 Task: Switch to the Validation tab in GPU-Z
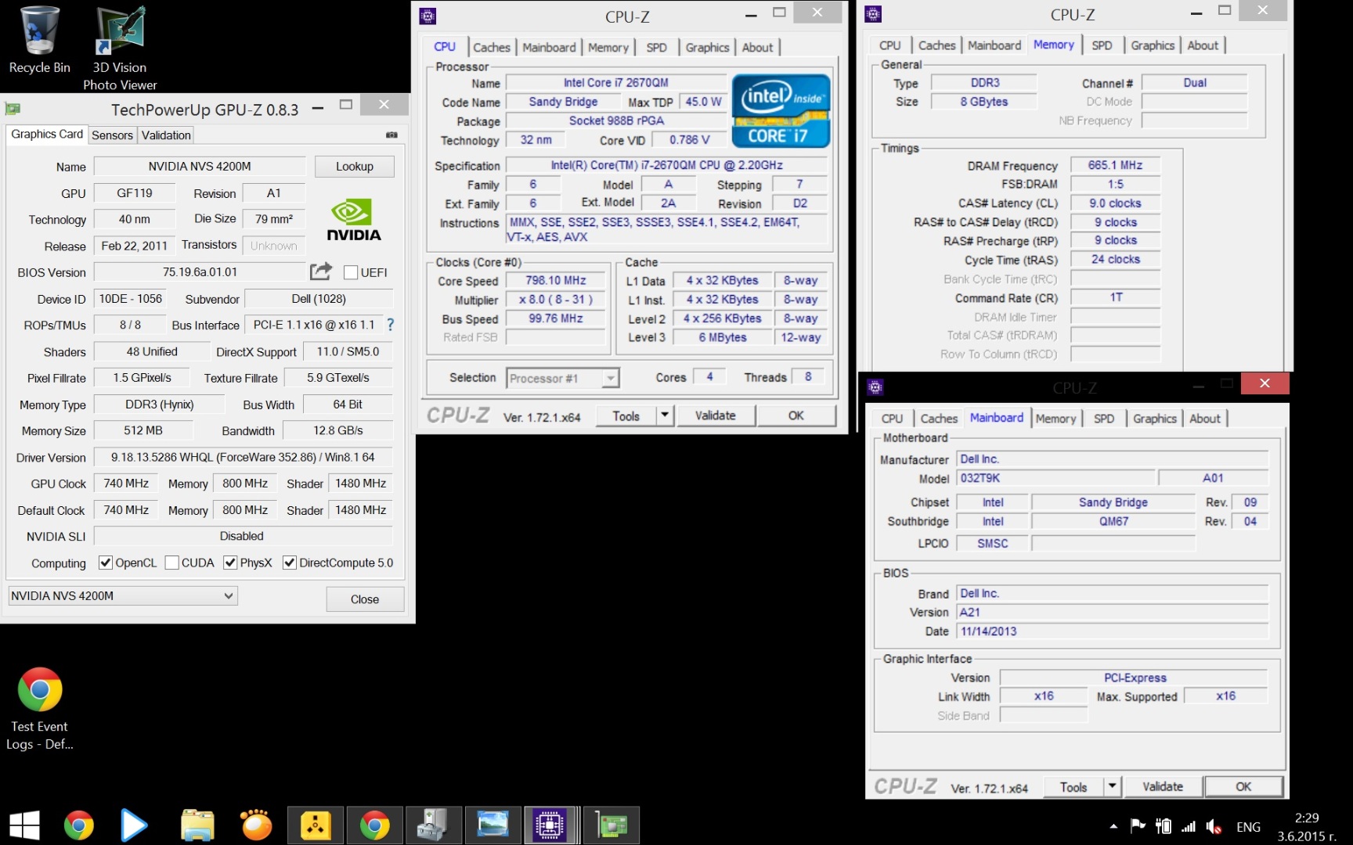click(166, 135)
